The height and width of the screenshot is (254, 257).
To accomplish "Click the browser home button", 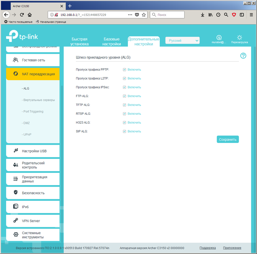I will pyautogui.click(x=30, y=15).
